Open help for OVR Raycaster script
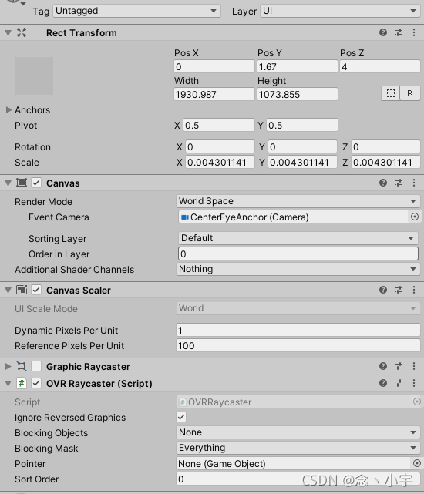Viewport: 424px width, 494px height. 383,383
